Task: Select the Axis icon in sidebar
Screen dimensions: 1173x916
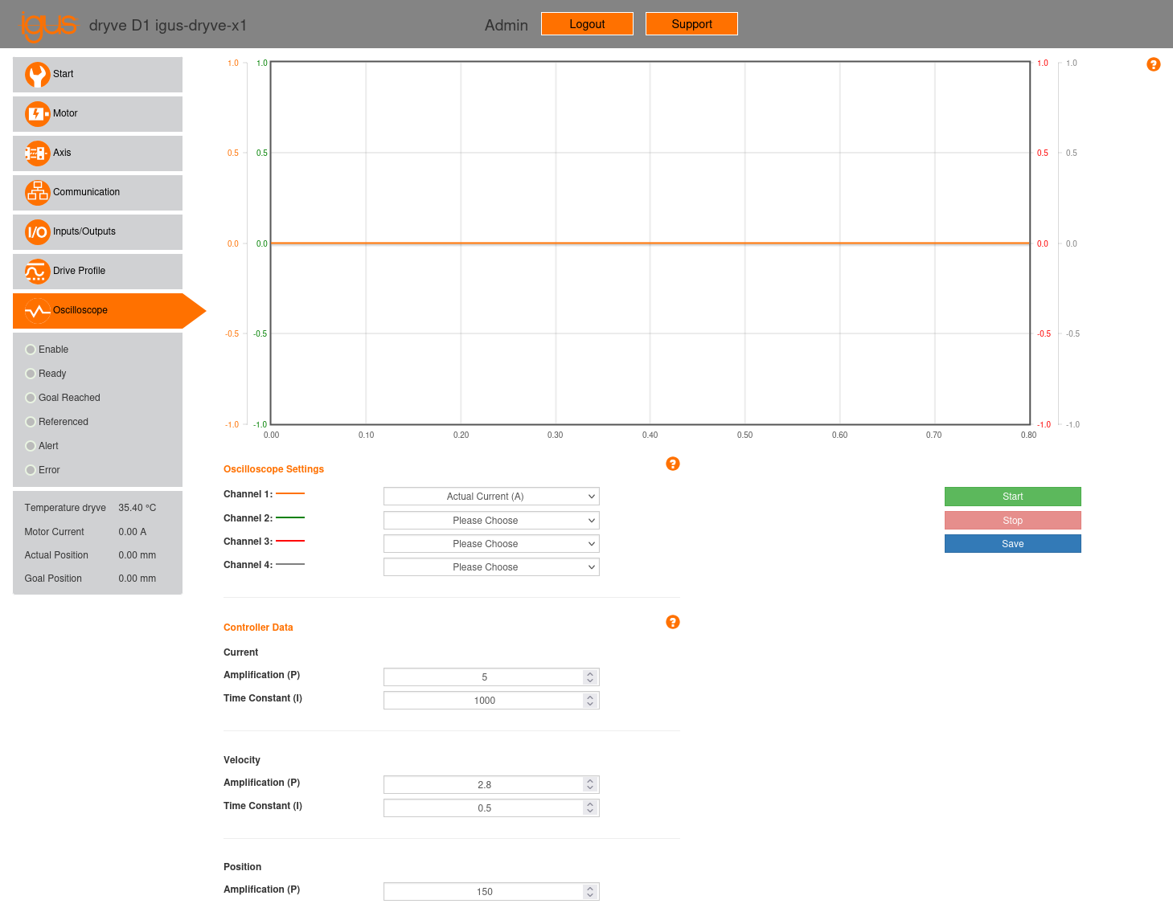Action: 37,153
